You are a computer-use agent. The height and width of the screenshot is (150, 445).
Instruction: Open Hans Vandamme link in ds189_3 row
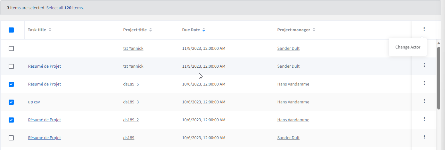(293, 102)
